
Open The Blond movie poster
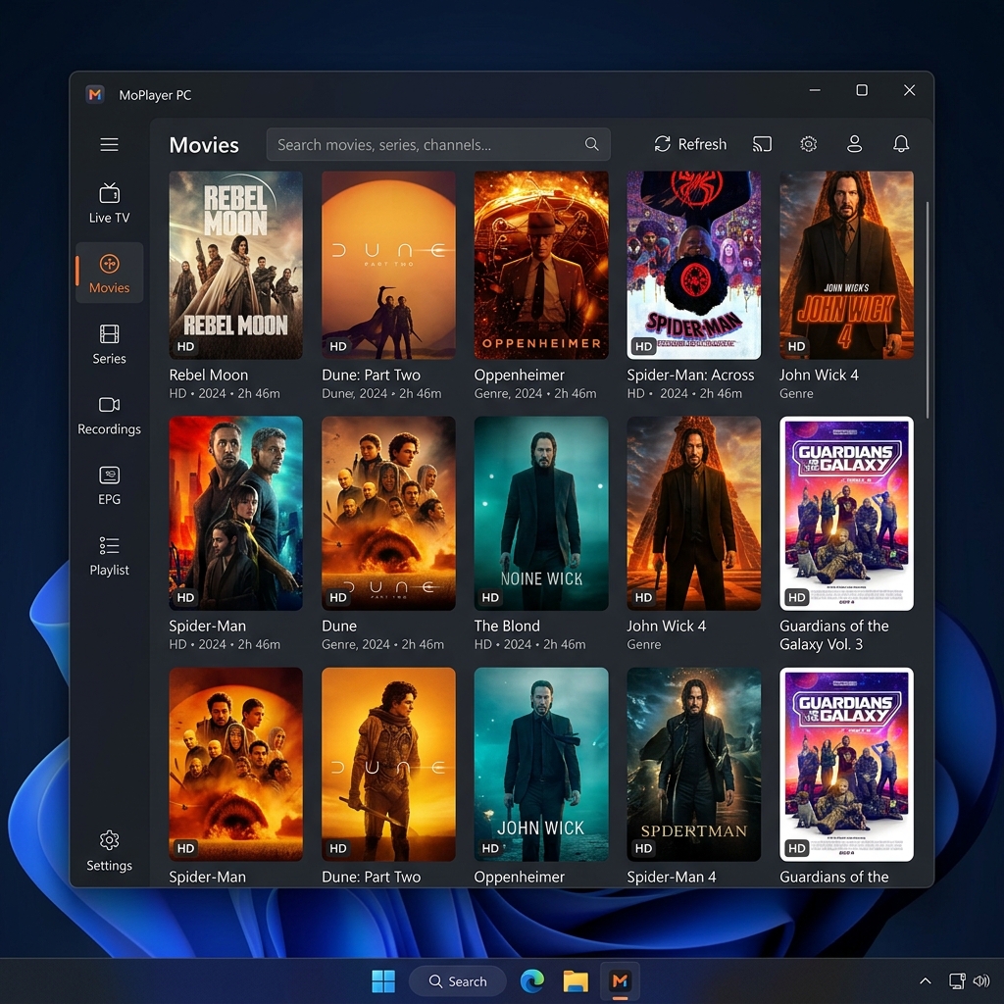pos(541,514)
